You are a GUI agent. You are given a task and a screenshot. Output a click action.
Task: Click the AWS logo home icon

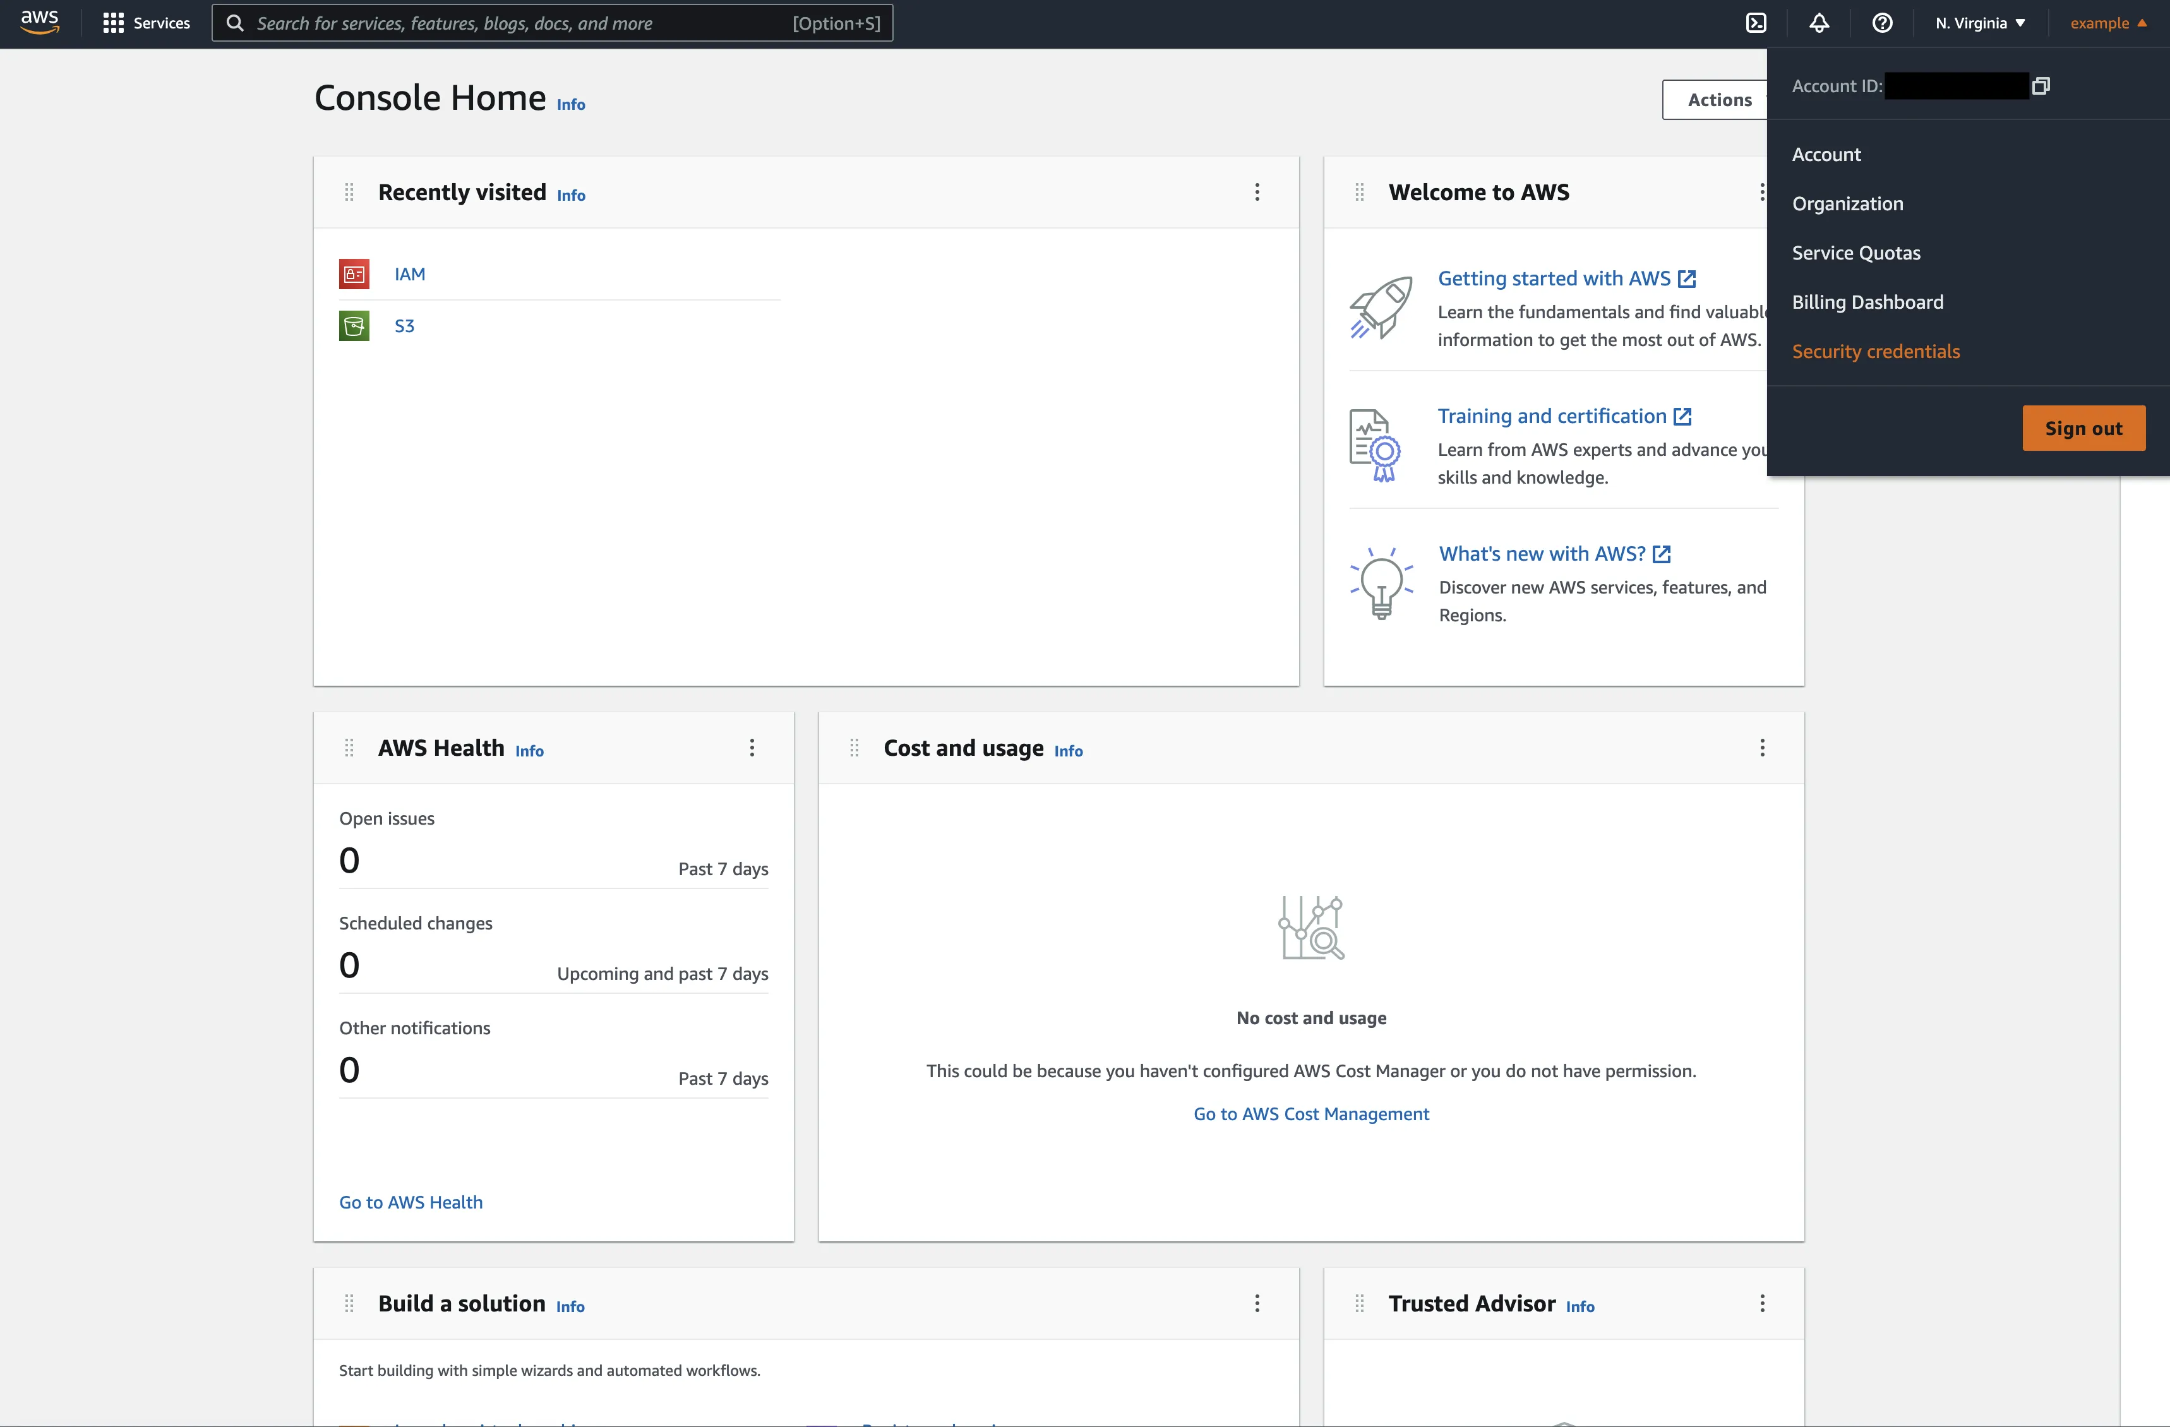coord(40,22)
